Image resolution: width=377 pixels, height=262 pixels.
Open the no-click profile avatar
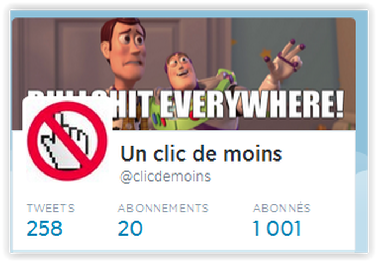pos(67,140)
